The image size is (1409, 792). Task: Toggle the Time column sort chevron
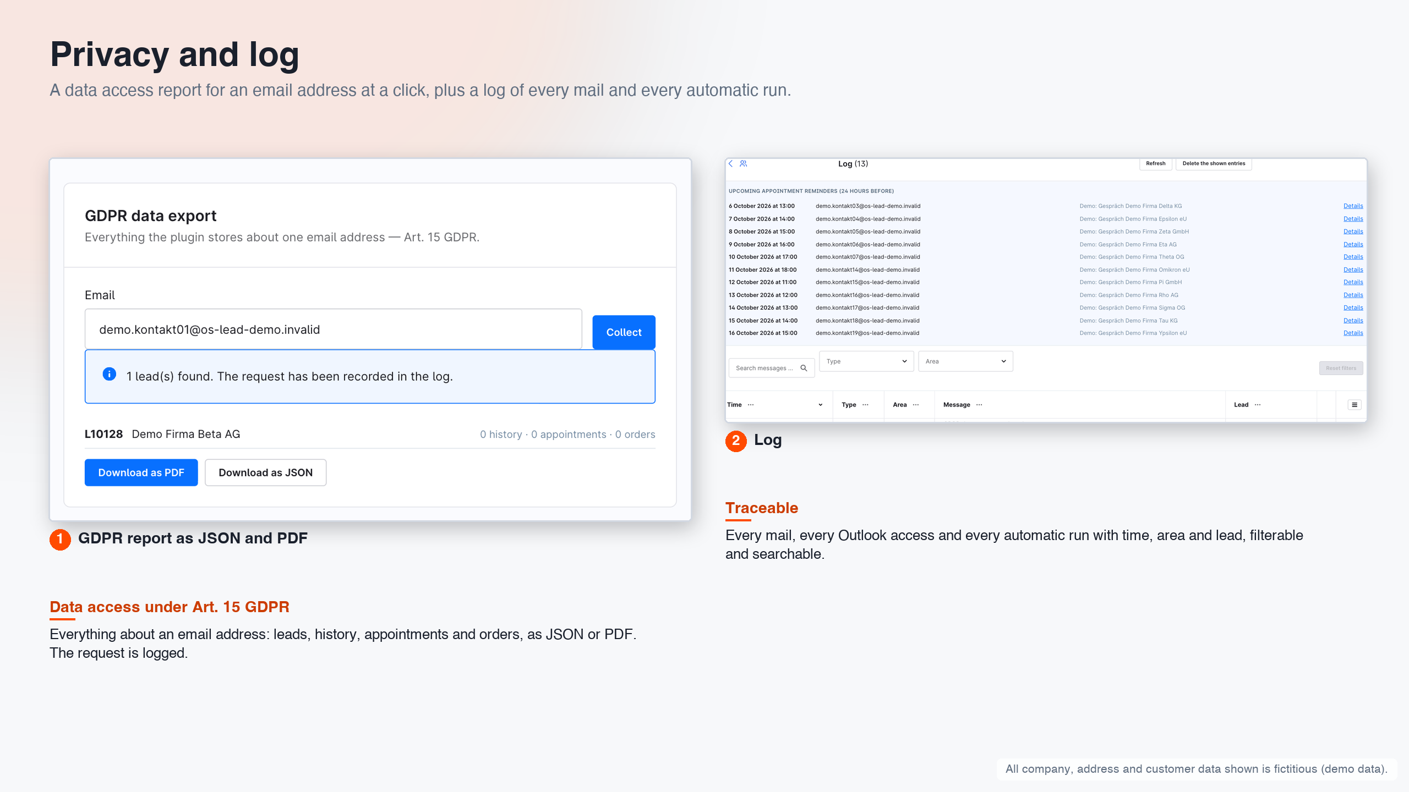click(821, 405)
